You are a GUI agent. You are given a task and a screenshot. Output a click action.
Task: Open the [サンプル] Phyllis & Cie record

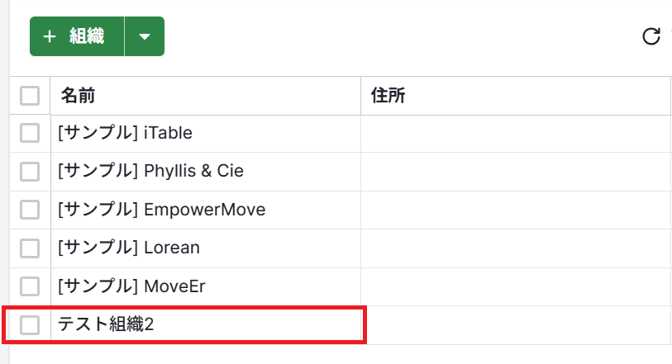(x=150, y=172)
